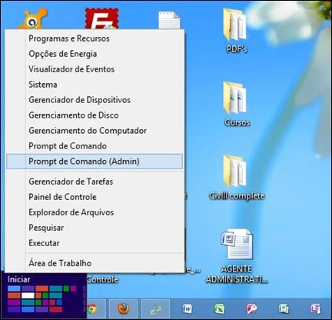Select the PDF's desktop folder
The width and height of the screenshot is (332, 320).
click(236, 30)
